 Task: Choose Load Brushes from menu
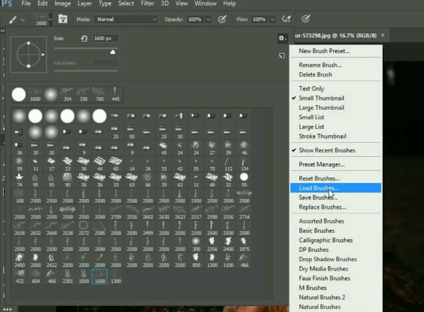(x=336, y=188)
